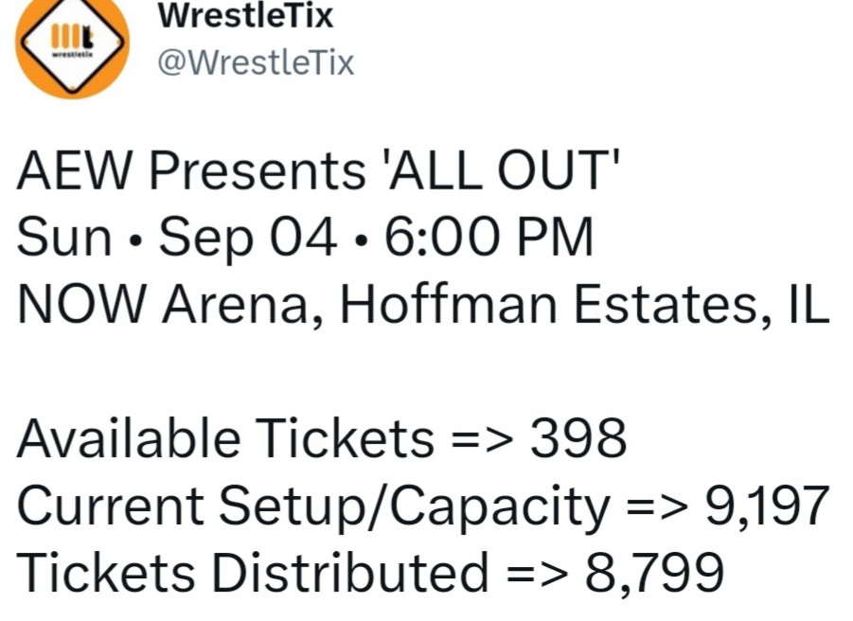The width and height of the screenshot is (853, 621).
Task: Click the 'NOW Arena' venue text
Action: (x=169, y=306)
